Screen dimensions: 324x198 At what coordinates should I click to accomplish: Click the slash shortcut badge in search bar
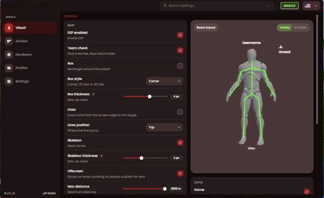point(268,6)
